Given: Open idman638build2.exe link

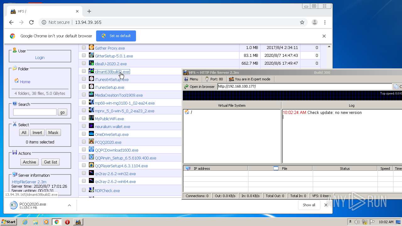Looking at the screenshot, I should click(x=112, y=72).
